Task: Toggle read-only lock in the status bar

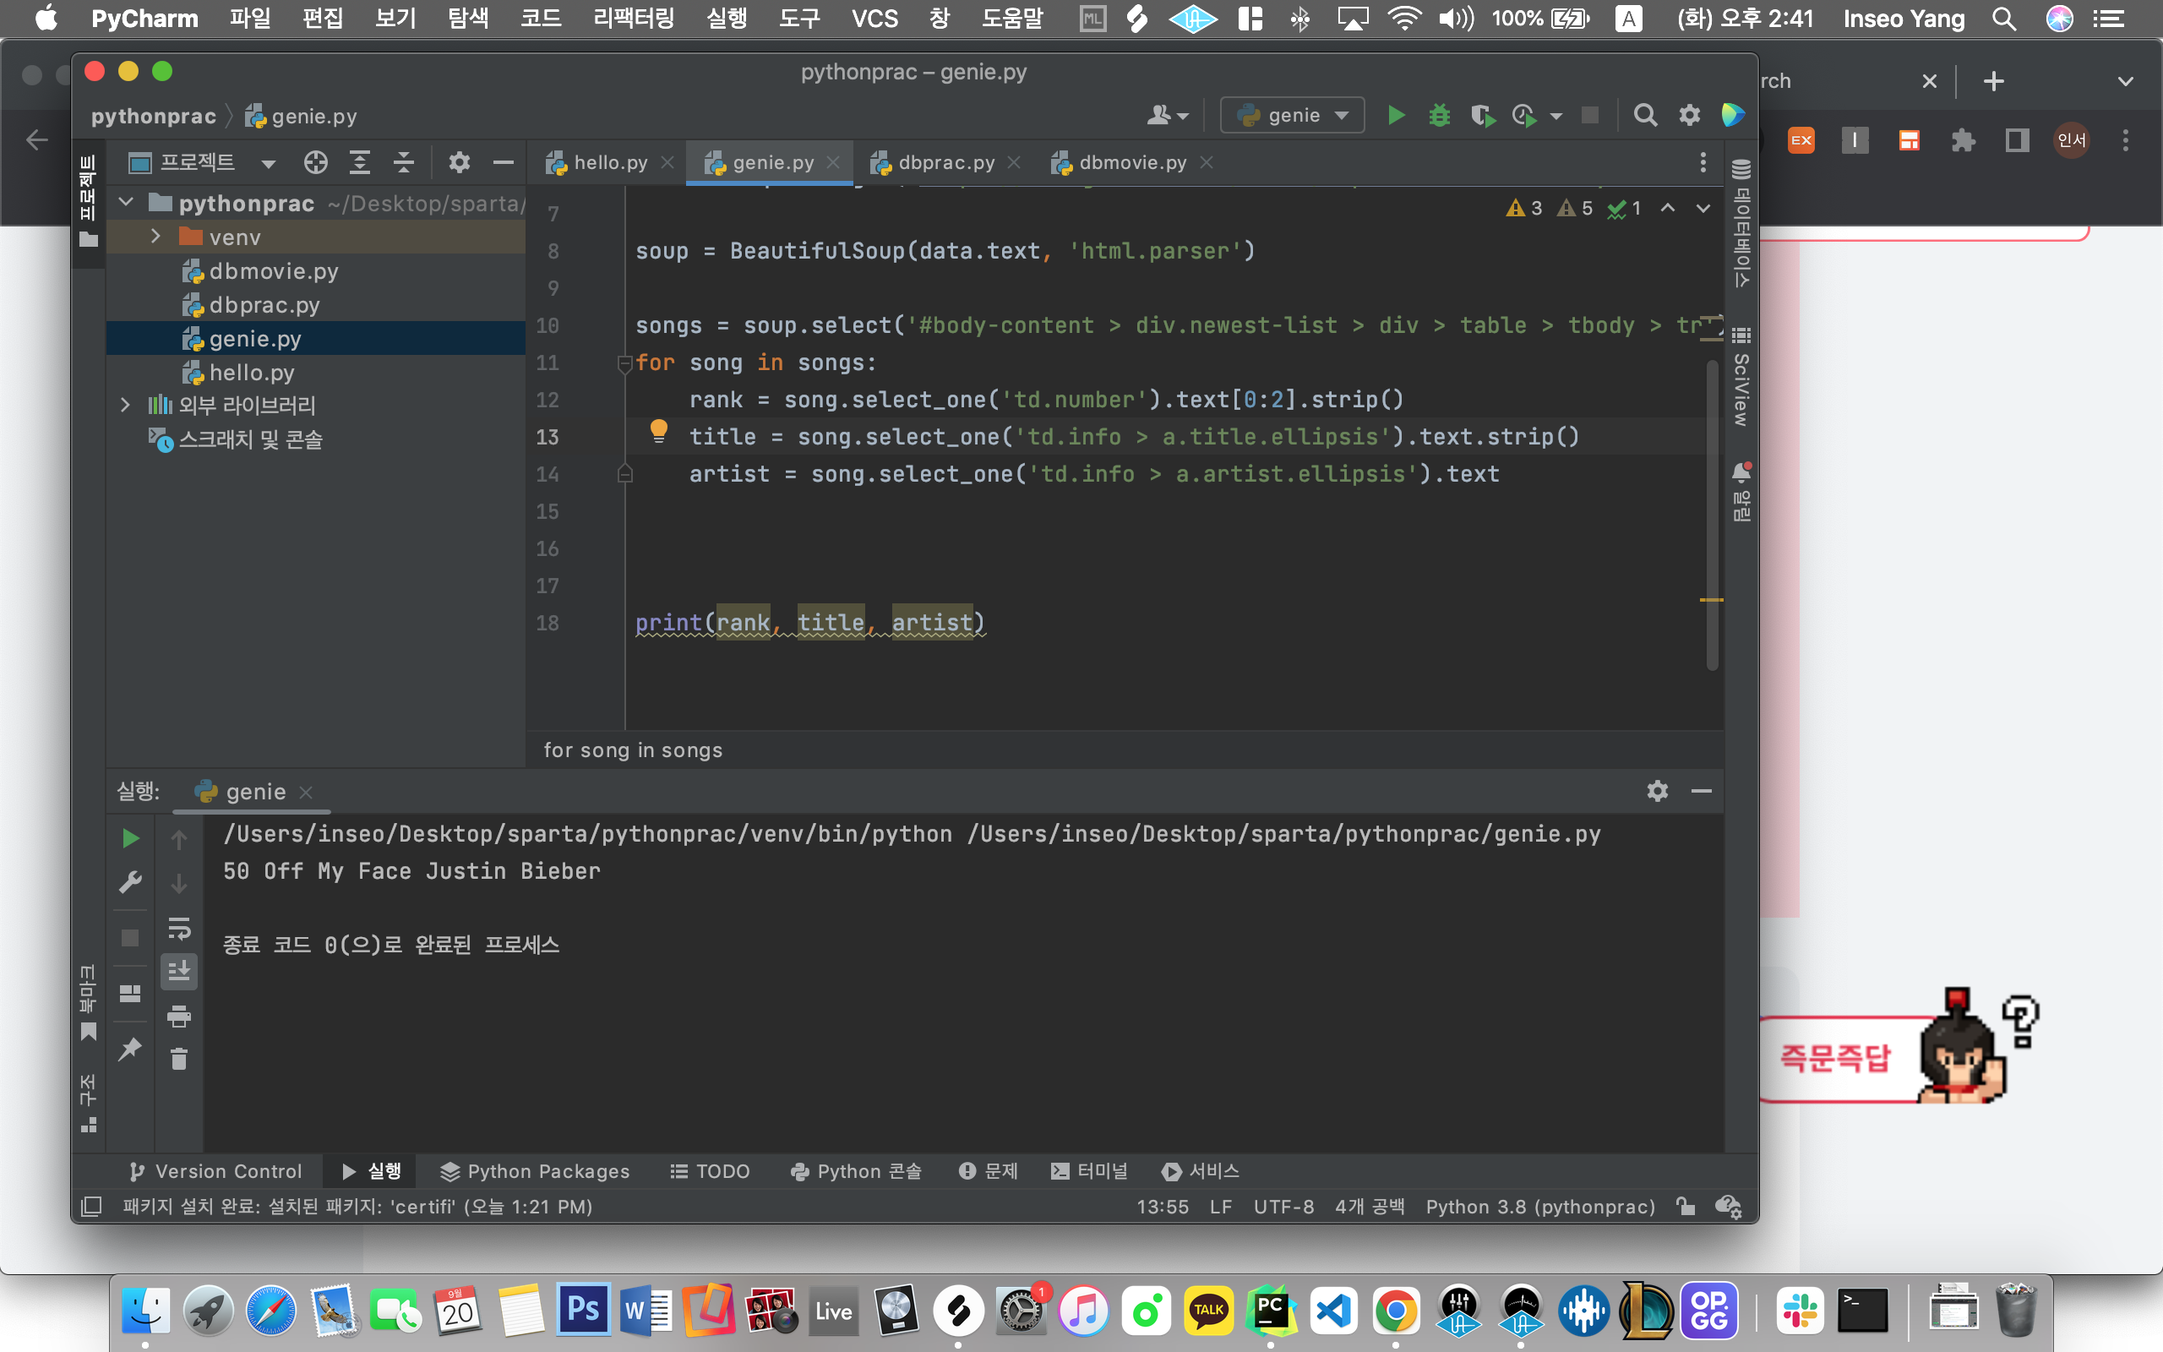Action: tap(1686, 1207)
